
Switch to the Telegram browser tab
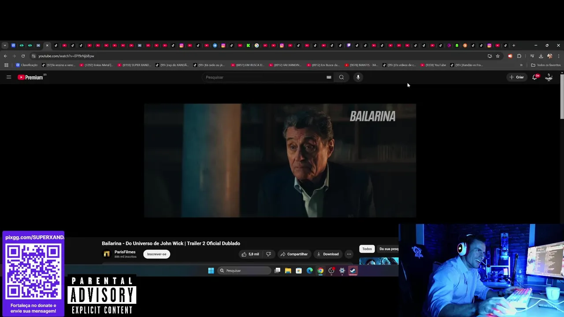tap(215, 45)
